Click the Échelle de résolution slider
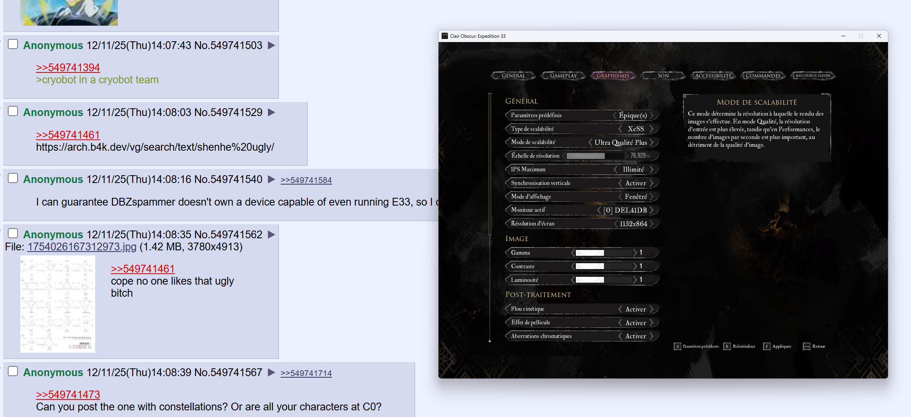911x417 pixels. 595,156
